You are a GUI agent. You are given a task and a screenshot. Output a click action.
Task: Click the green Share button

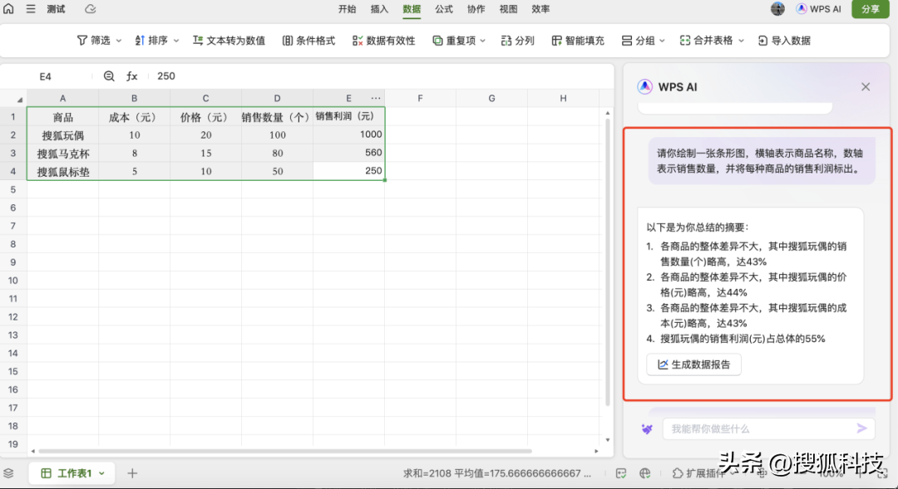870,9
